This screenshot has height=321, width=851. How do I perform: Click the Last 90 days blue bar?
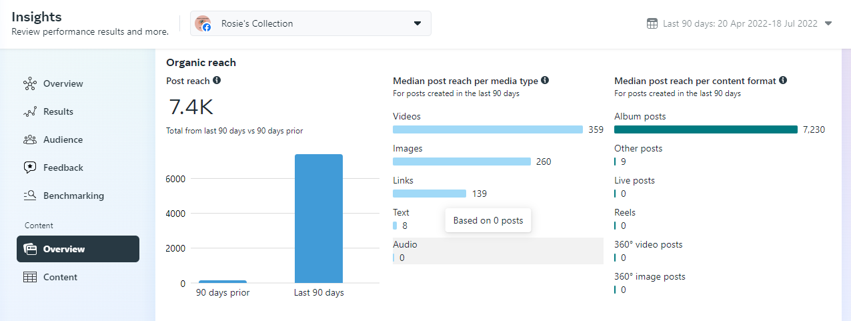tap(319, 219)
